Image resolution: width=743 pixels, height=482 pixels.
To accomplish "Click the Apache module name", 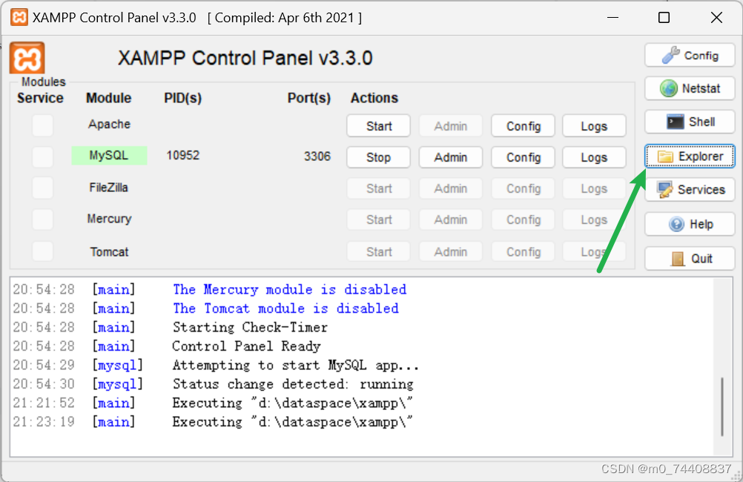I will [x=109, y=124].
